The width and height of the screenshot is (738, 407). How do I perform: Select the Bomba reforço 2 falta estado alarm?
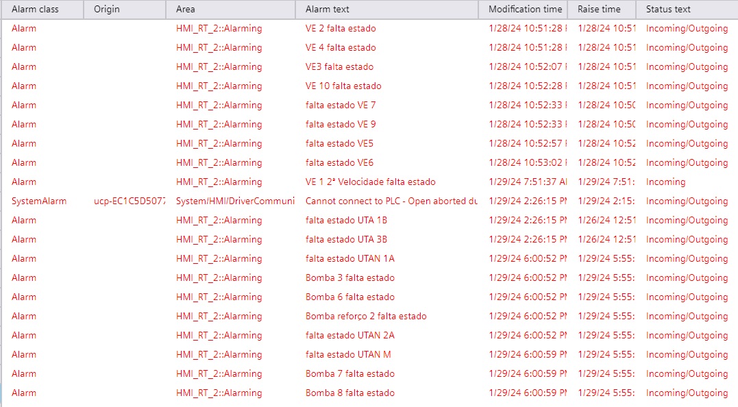click(370, 317)
